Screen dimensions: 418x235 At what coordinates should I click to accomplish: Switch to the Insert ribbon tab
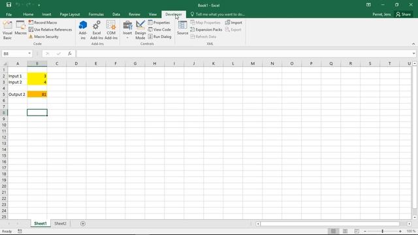pos(46,14)
